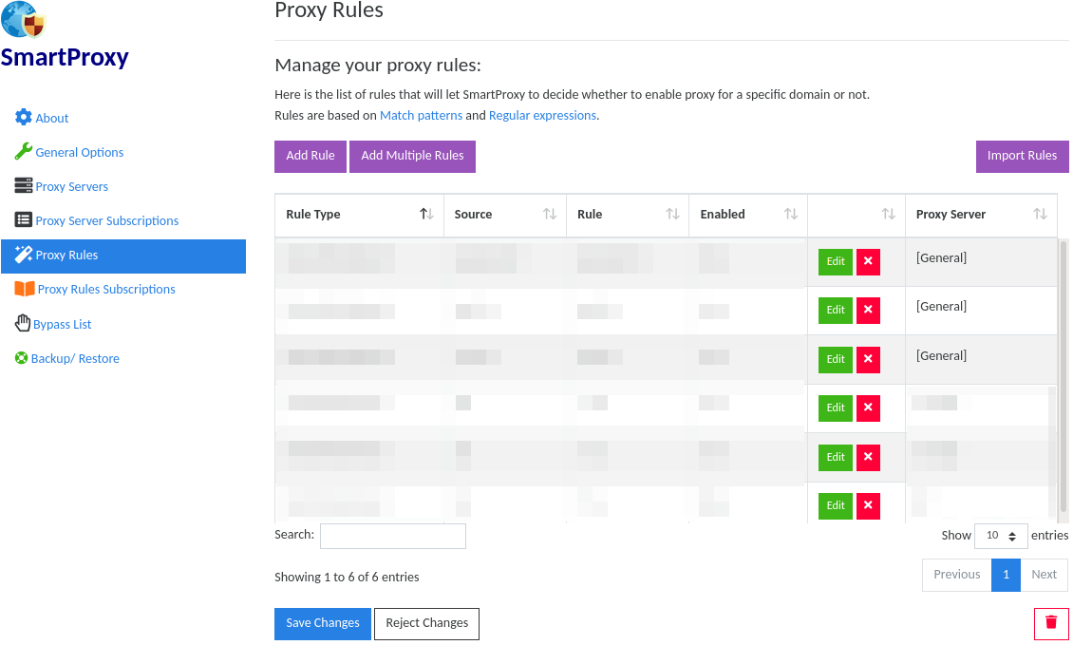Click the Add Multiple Rules button
The width and height of the screenshot is (1073, 645).
pos(412,157)
